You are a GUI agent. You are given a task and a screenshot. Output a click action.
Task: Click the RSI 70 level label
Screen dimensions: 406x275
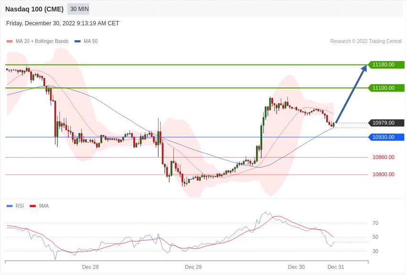pos(375,223)
